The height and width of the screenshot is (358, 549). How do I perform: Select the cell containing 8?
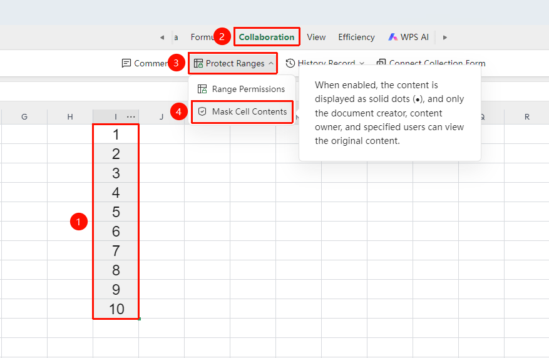pos(116,270)
